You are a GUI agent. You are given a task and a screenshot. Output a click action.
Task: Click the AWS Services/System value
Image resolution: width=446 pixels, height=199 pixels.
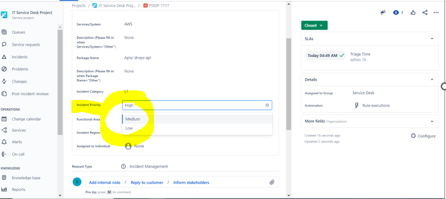click(x=128, y=24)
